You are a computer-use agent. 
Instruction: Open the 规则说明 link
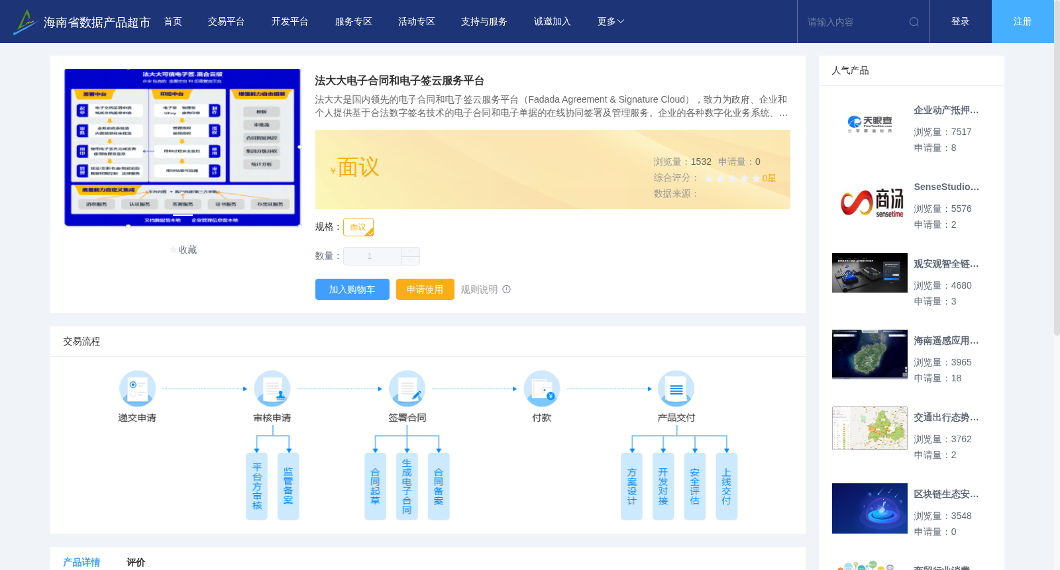479,289
